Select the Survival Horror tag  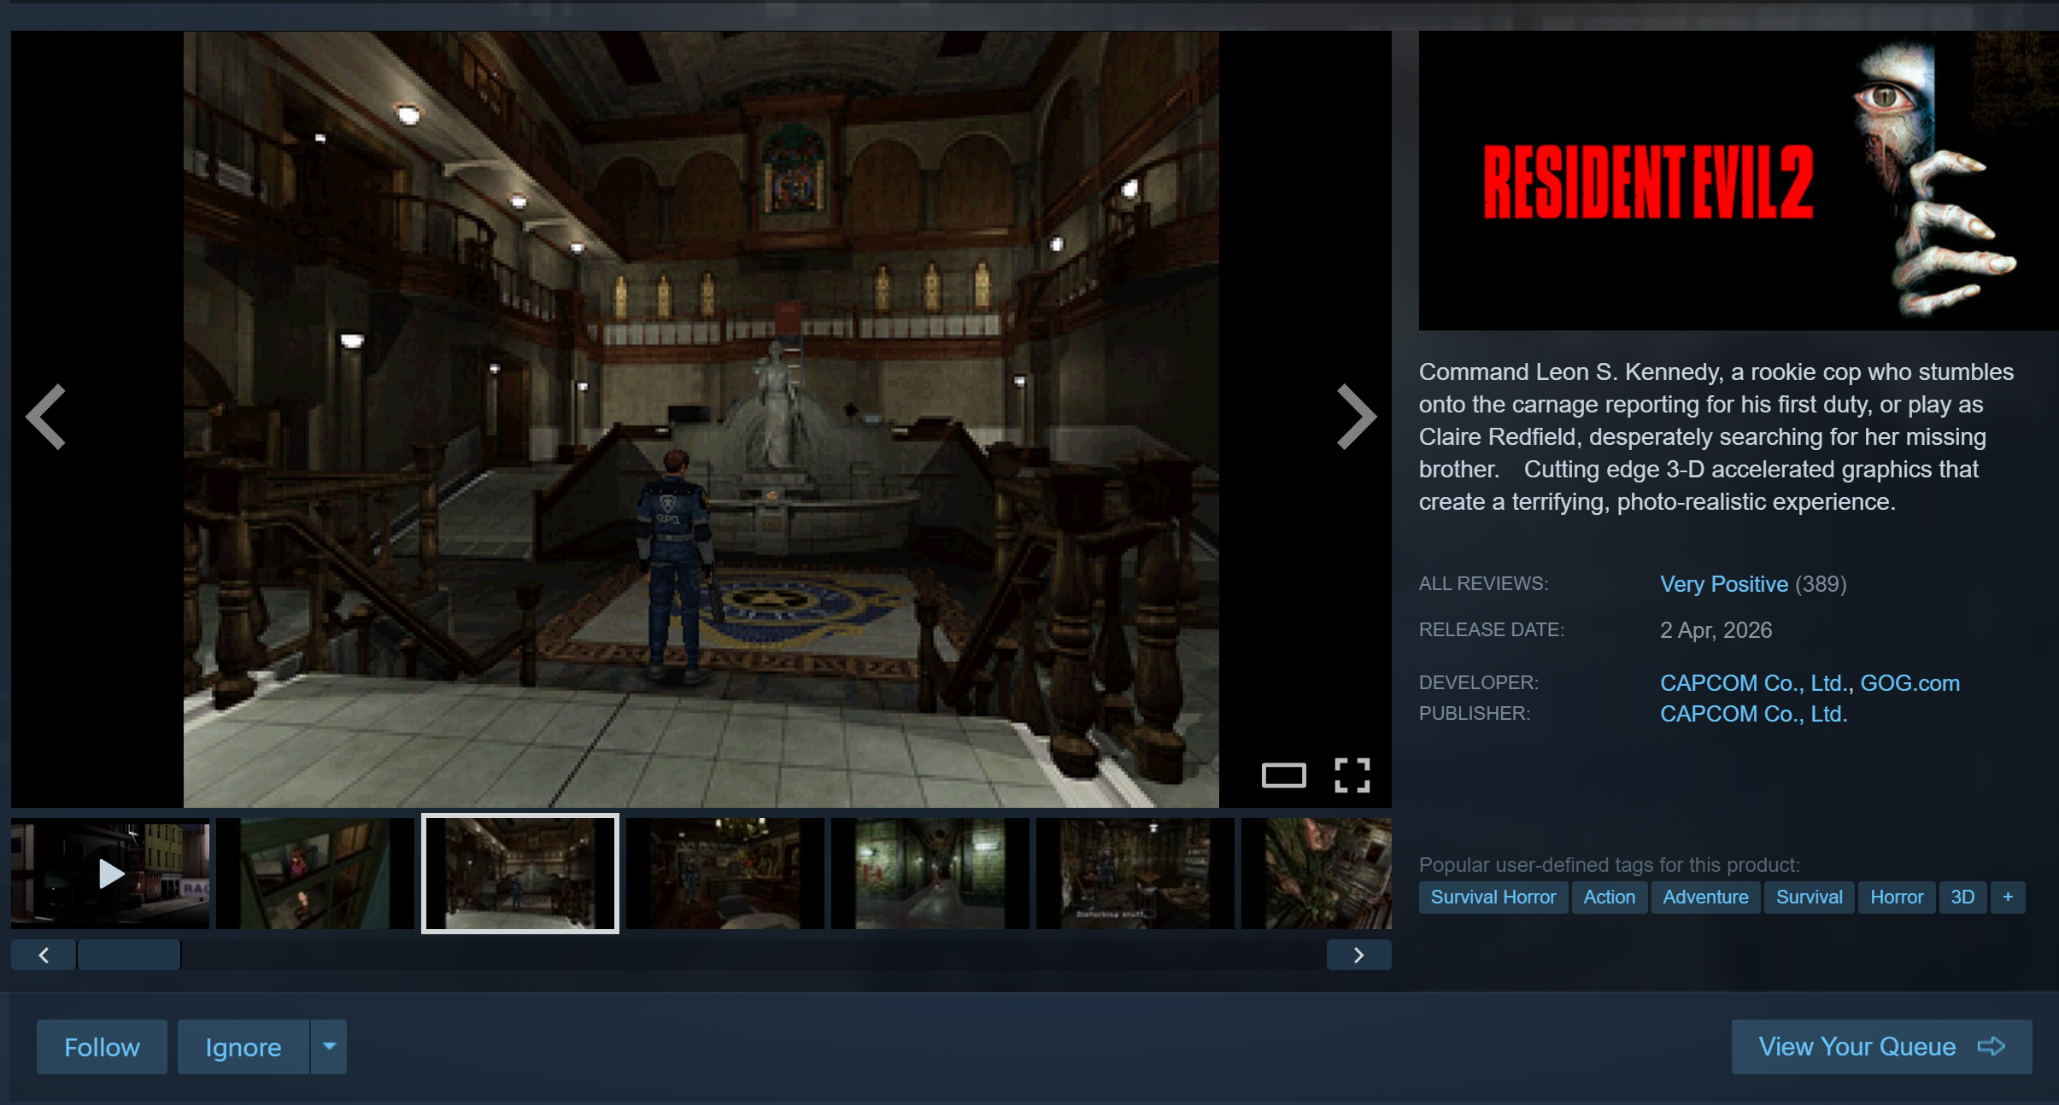(1493, 897)
